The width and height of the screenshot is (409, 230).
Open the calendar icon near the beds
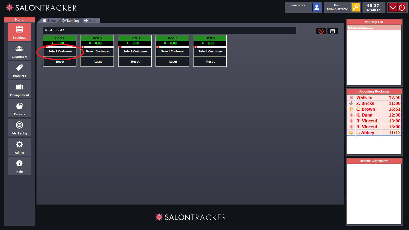pyautogui.click(x=333, y=31)
